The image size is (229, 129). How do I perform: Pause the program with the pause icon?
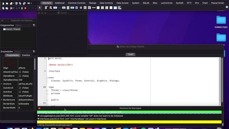click(22, 8)
